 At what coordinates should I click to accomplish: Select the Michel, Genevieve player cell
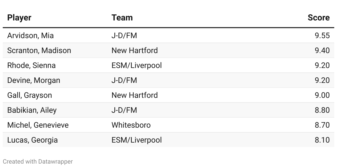pos(38,125)
